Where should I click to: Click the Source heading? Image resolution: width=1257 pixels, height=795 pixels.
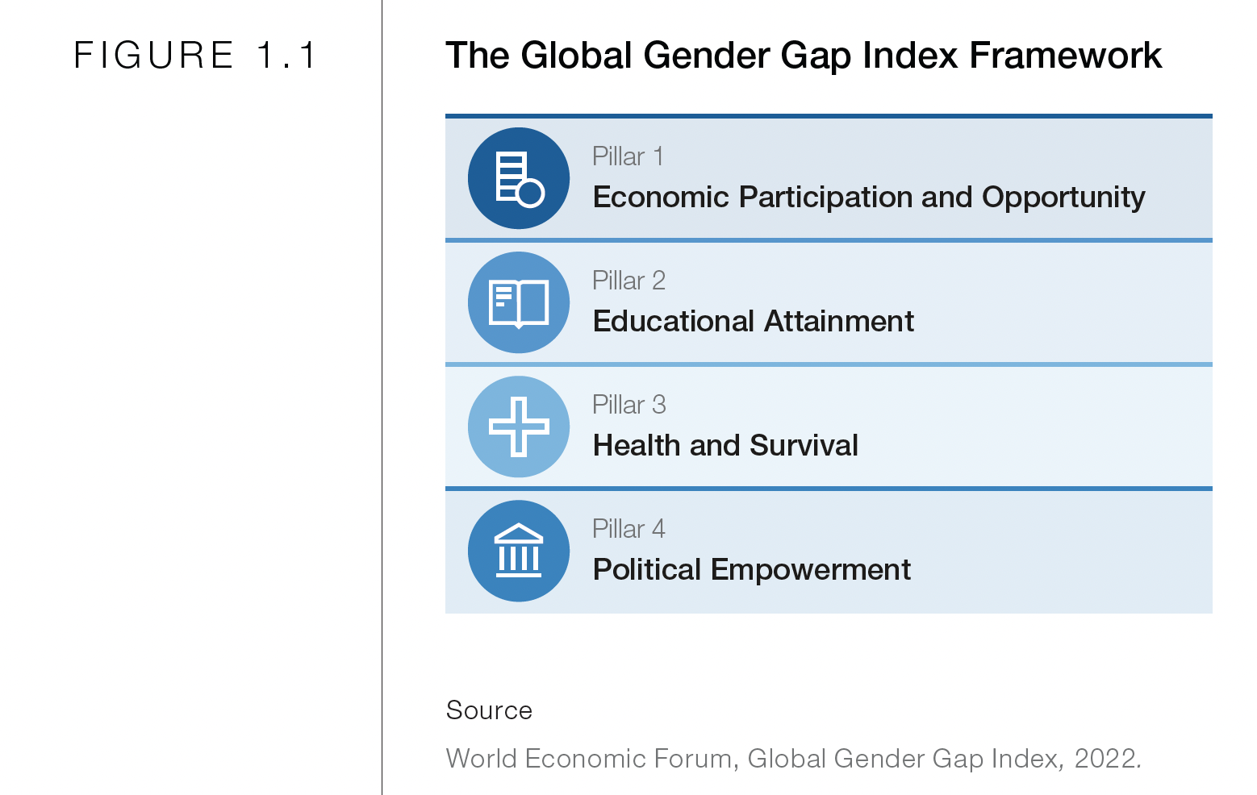(x=489, y=710)
